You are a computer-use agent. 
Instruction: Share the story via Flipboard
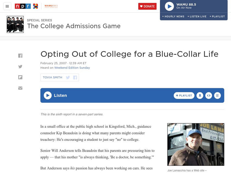pyautogui.click(x=20, y=77)
